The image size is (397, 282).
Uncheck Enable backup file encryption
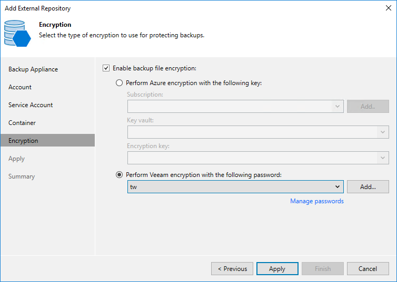106,68
